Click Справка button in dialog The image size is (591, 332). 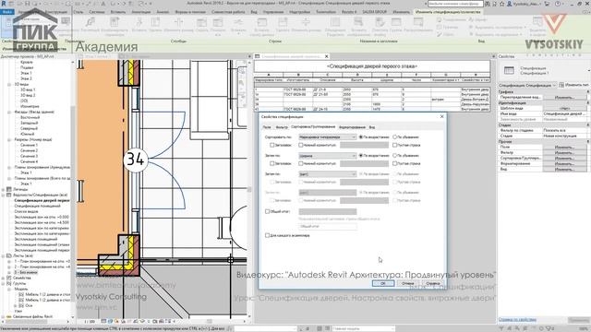(x=433, y=283)
